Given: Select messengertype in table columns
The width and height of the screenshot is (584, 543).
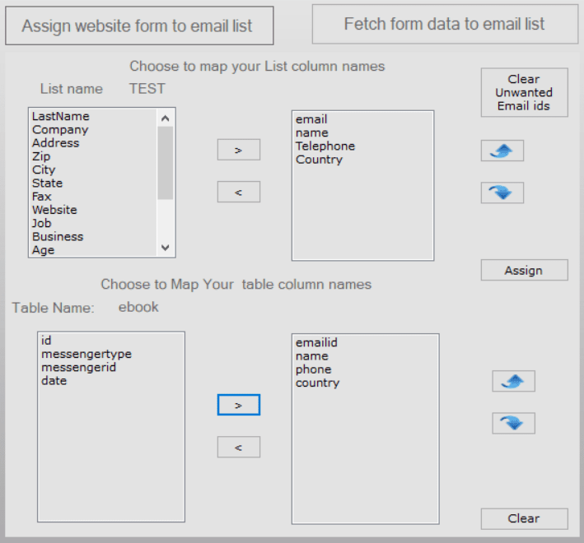Looking at the screenshot, I should coord(86,354).
